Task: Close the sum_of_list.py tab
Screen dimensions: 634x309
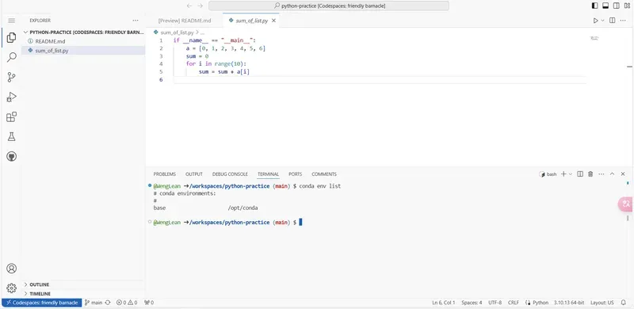Action: pyautogui.click(x=273, y=21)
